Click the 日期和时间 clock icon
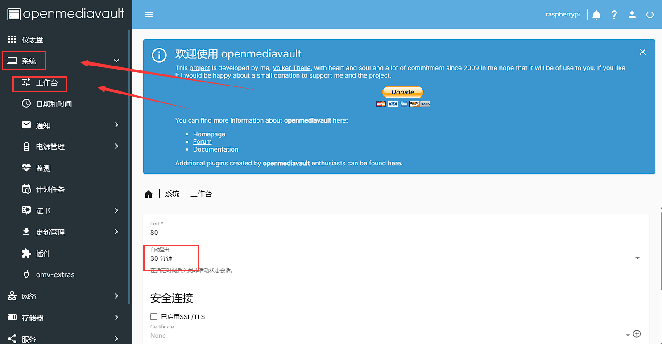Image resolution: width=662 pixels, height=344 pixels. coord(26,104)
